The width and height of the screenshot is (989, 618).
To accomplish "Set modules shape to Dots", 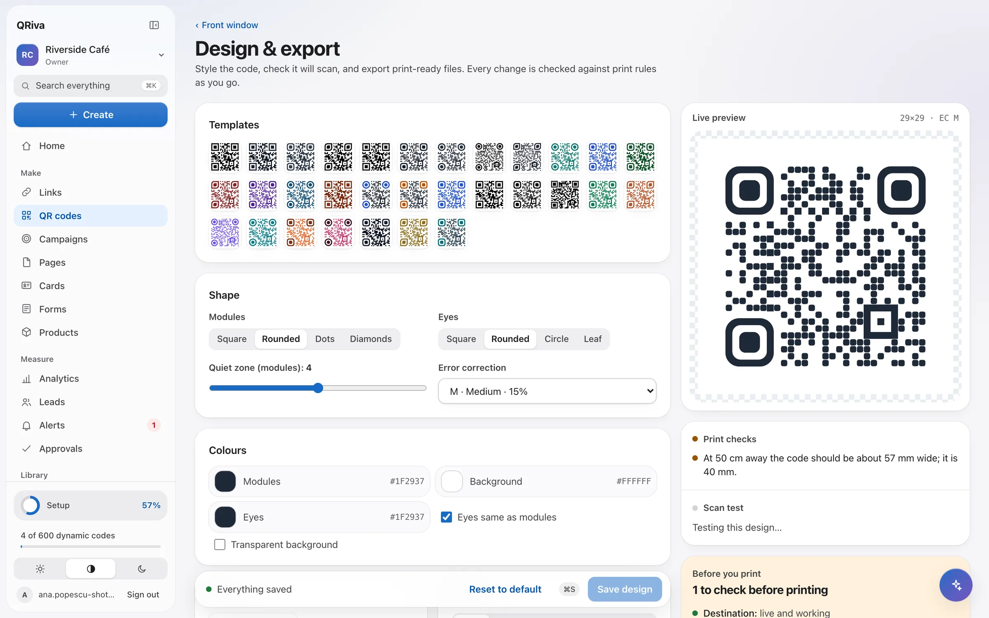I will [x=325, y=339].
